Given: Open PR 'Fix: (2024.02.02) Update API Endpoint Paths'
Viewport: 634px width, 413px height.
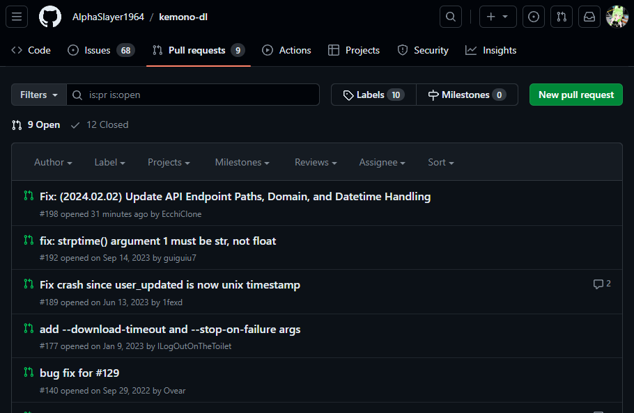Looking at the screenshot, I should point(235,196).
